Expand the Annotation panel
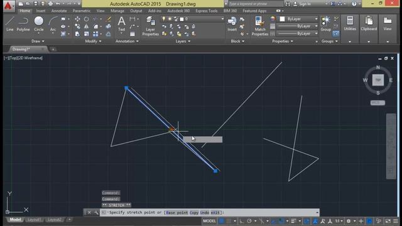The width and height of the screenshot is (402, 226). click(127, 41)
